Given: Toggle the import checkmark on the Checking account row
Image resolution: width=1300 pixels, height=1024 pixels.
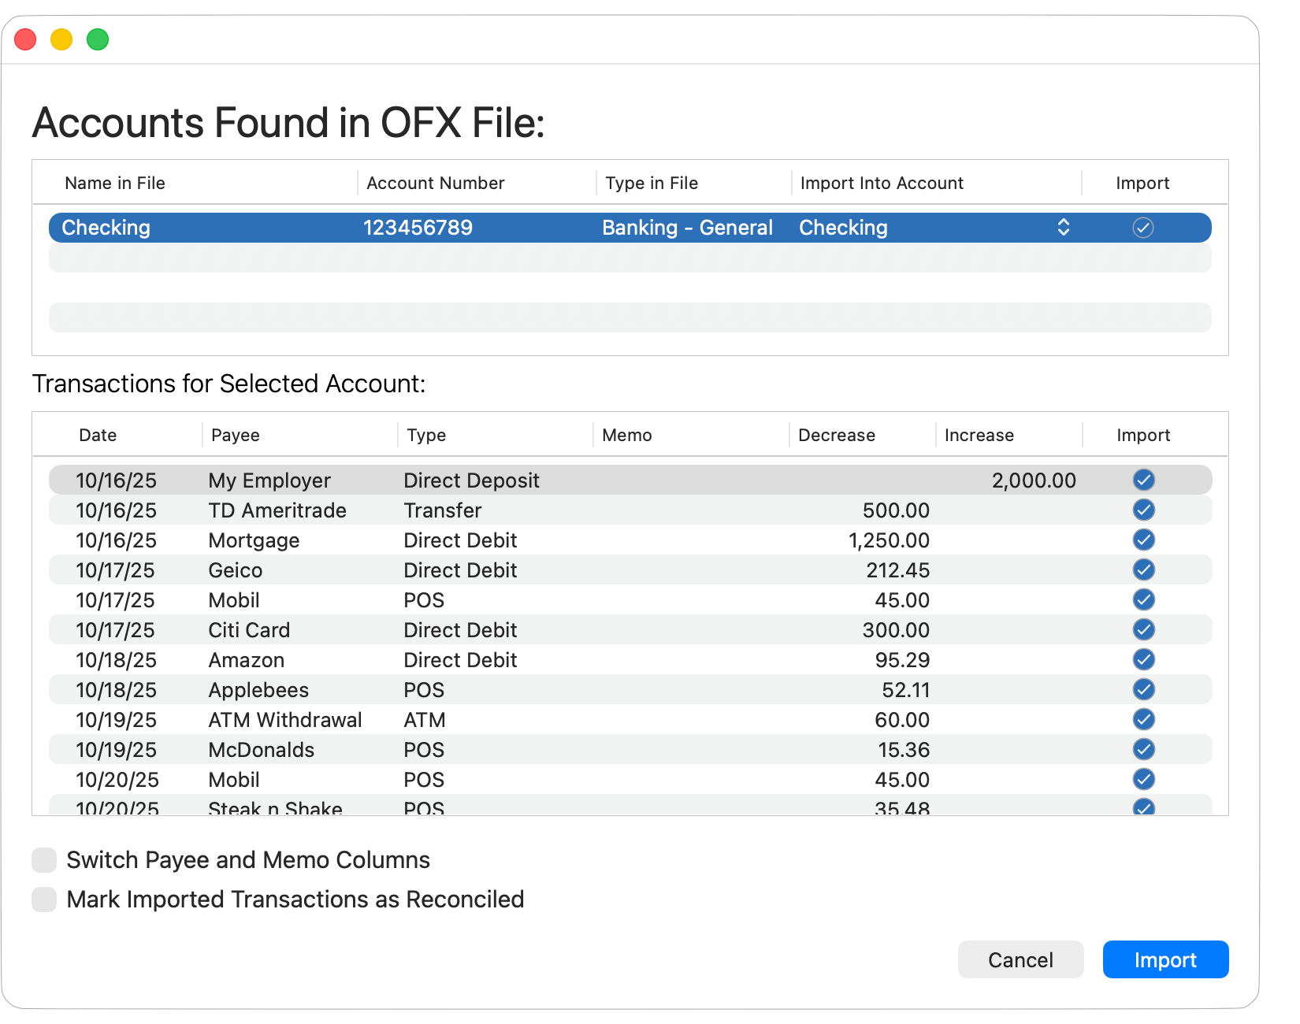Looking at the screenshot, I should point(1143,228).
